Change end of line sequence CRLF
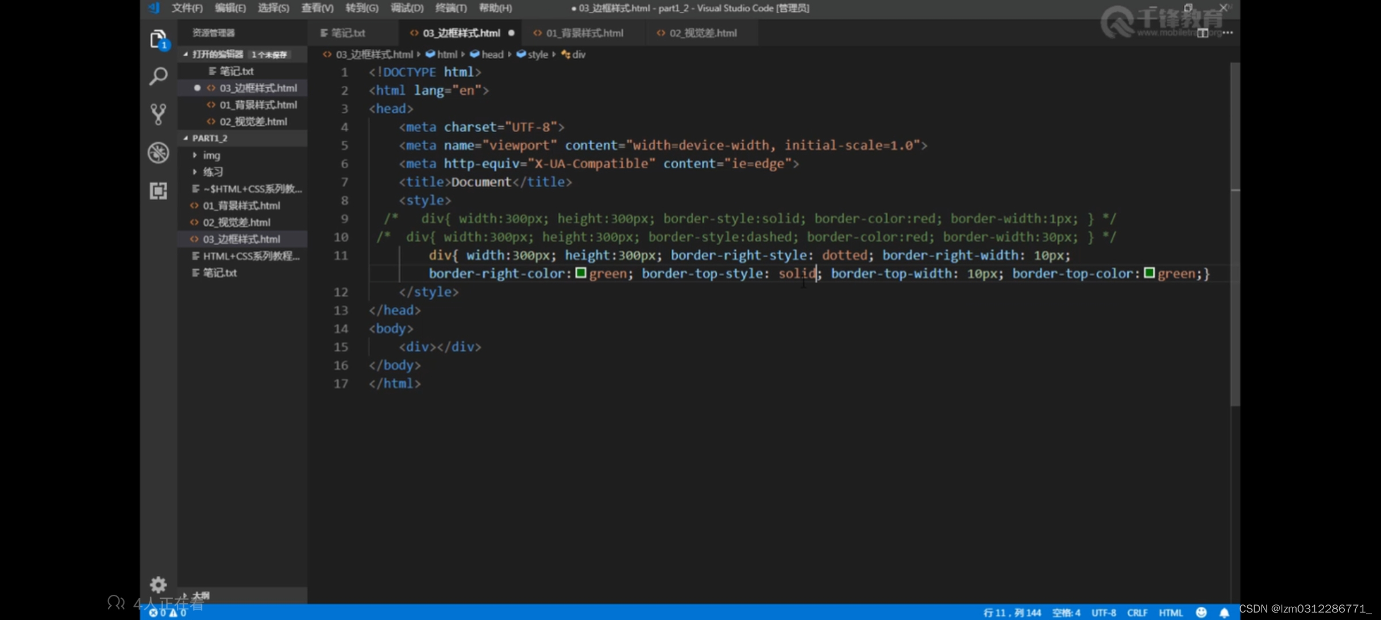 1137,613
